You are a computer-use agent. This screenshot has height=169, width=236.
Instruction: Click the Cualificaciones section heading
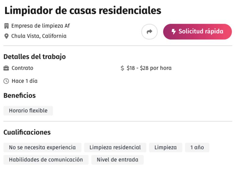27,132
